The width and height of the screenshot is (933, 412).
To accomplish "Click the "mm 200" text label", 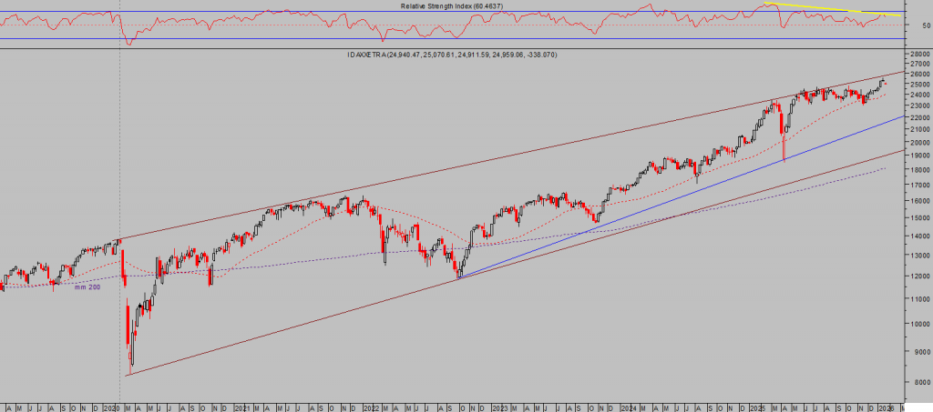I will pyautogui.click(x=87, y=287).
